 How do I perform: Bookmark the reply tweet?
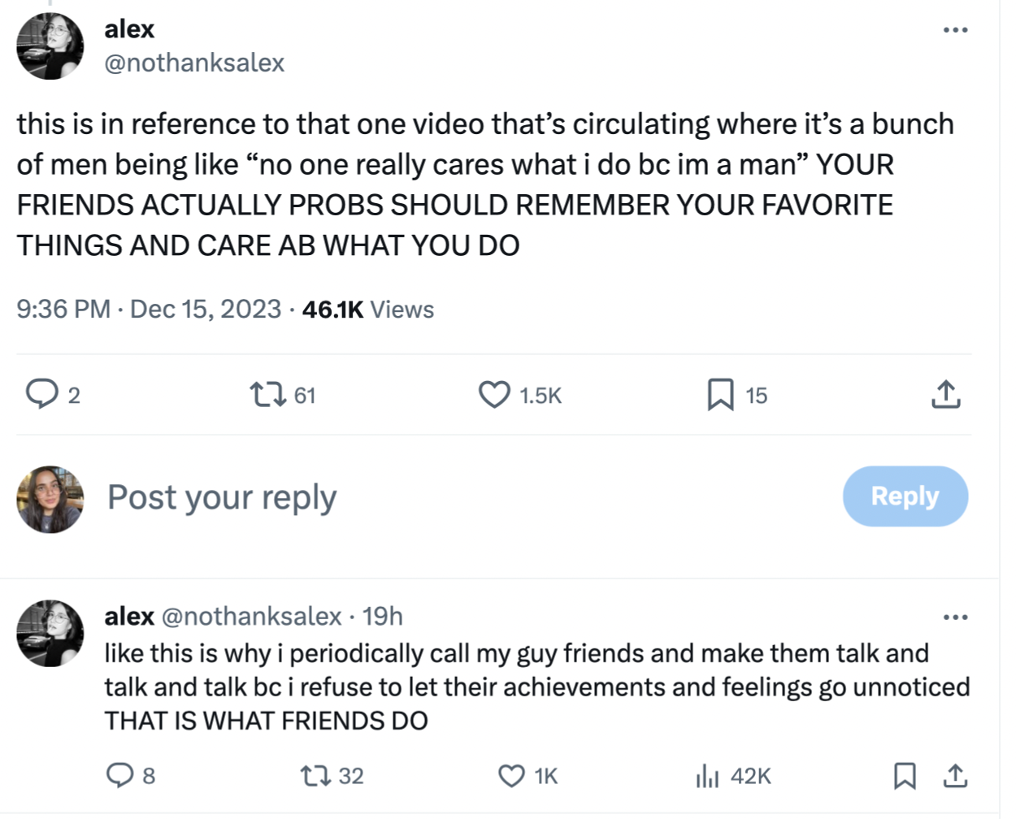click(905, 776)
